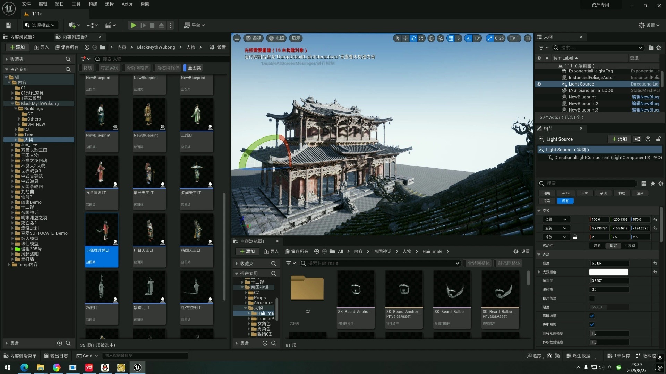666x374 pixels.
Task: Open the viewport hamburger options menu
Action: (x=237, y=38)
